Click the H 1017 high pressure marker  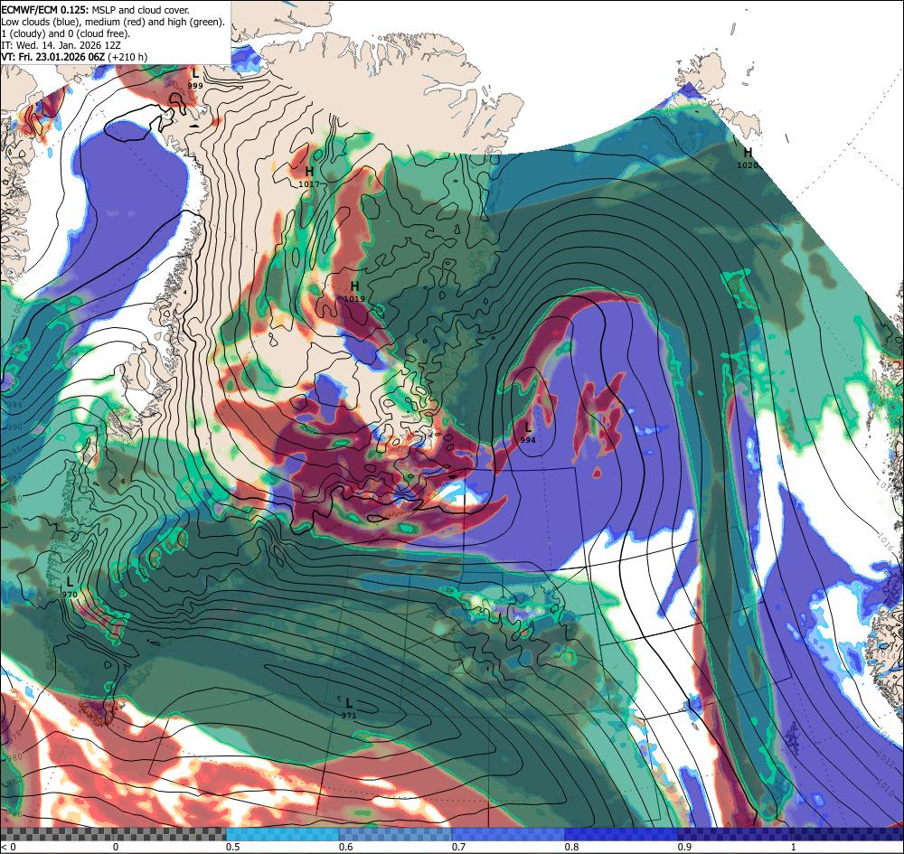[x=309, y=176]
